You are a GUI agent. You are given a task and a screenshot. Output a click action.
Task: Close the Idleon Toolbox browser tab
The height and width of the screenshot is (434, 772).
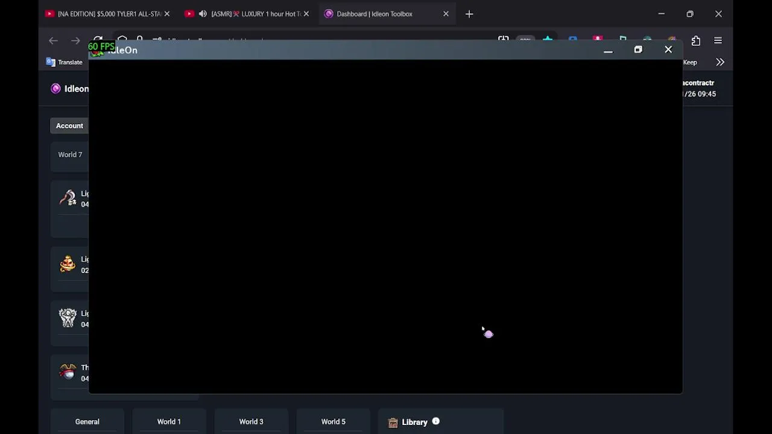click(x=446, y=14)
